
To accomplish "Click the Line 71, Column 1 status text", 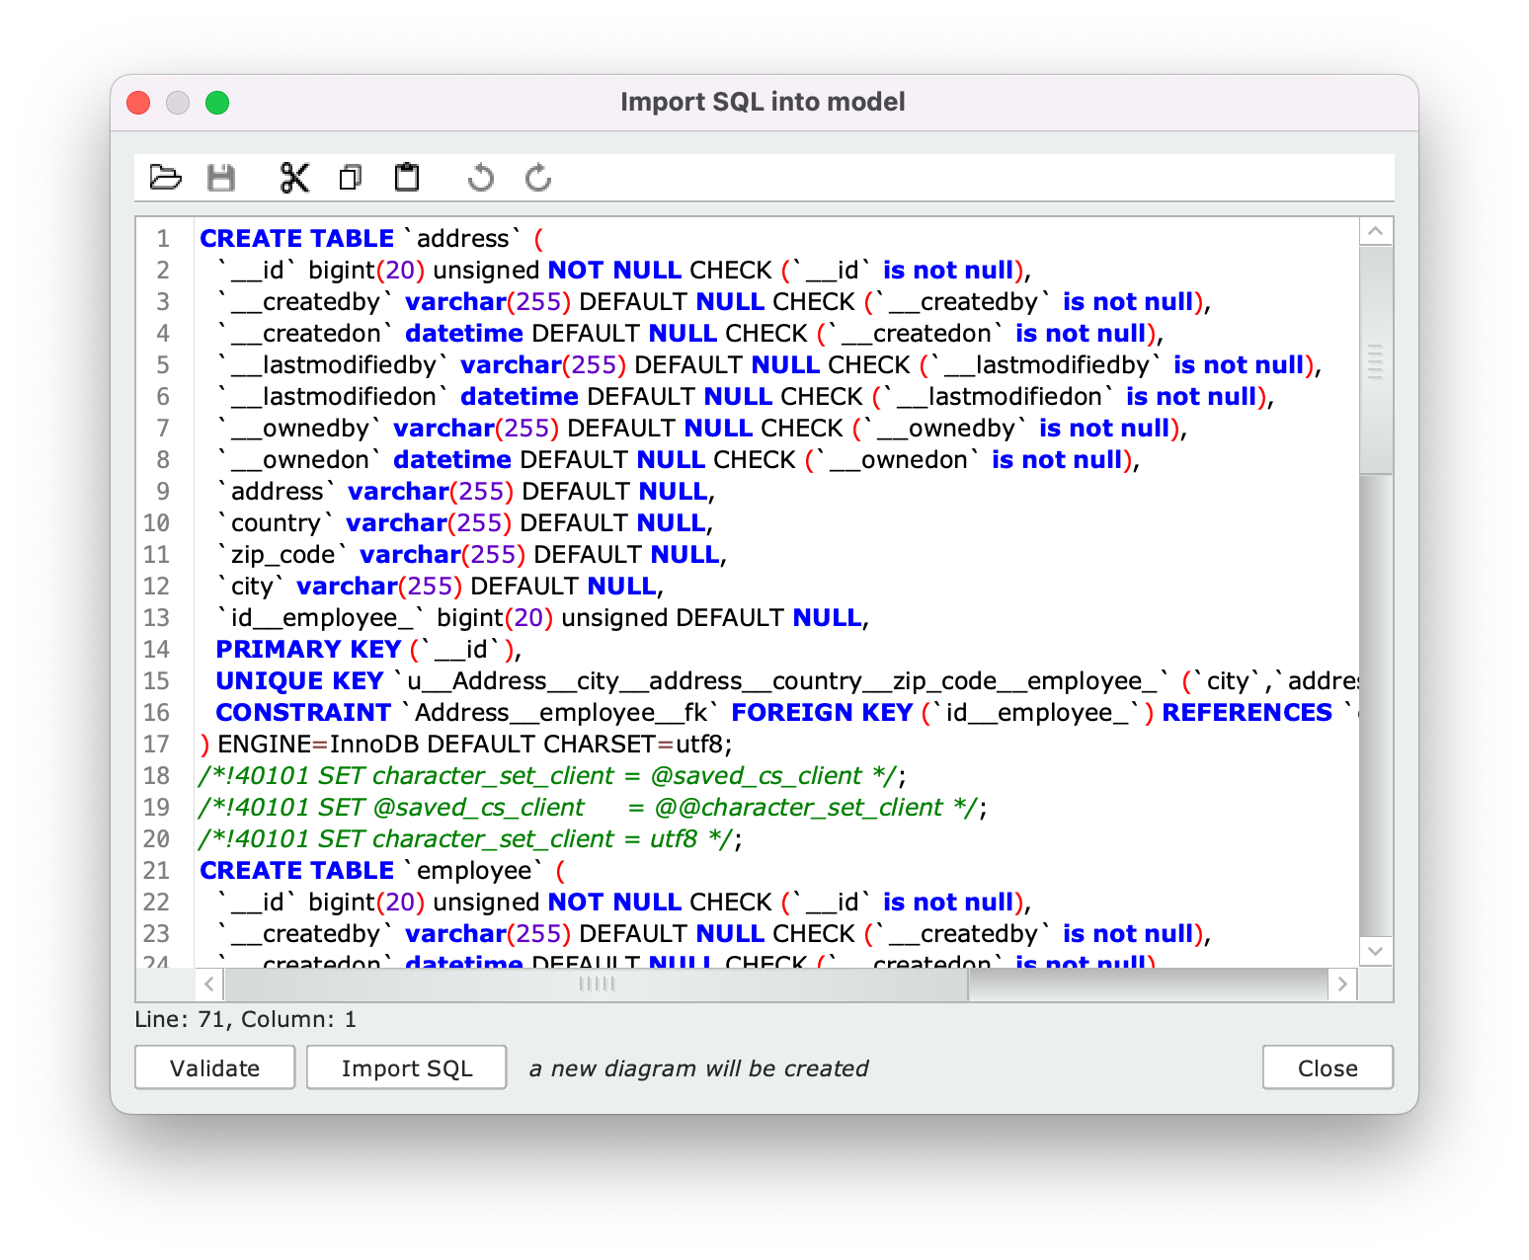I will [246, 1019].
